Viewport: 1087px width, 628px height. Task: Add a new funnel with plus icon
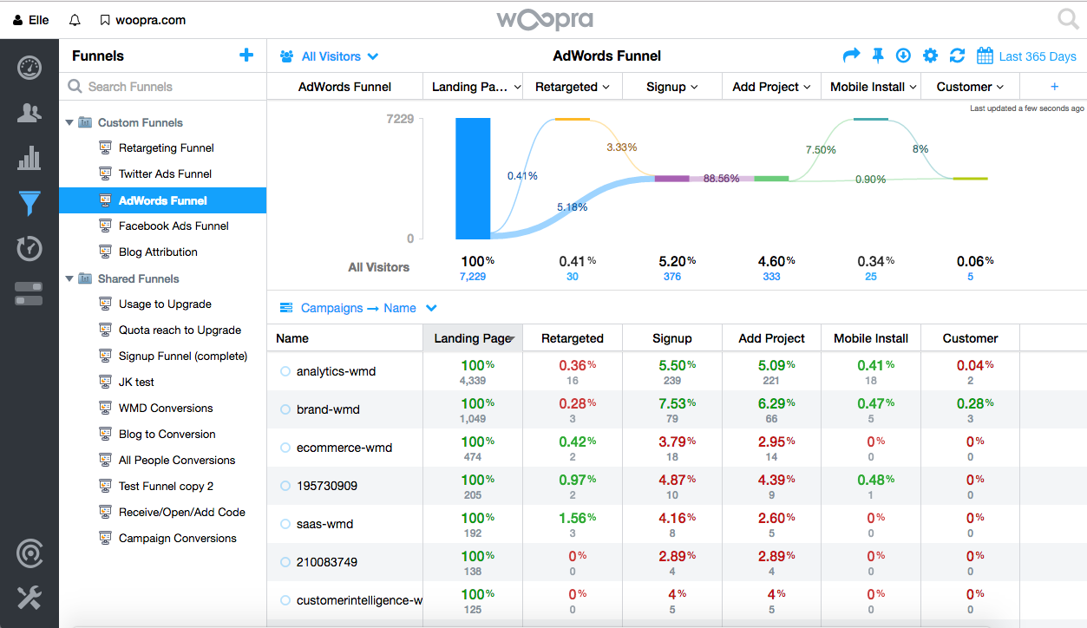coord(246,56)
